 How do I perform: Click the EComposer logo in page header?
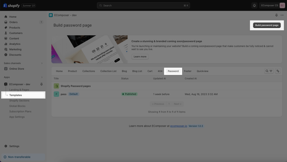pyautogui.click(x=51, y=15)
